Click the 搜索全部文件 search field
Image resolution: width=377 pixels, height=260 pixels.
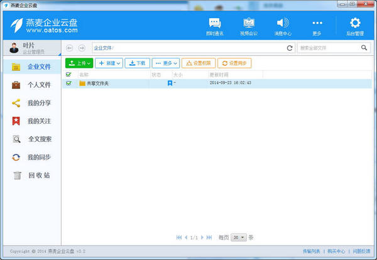(327, 48)
